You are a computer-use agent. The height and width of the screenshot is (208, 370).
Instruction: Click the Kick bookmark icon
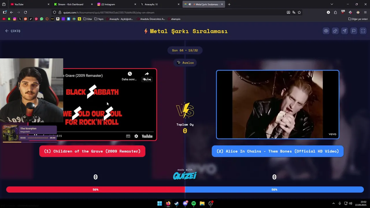click(9, 19)
